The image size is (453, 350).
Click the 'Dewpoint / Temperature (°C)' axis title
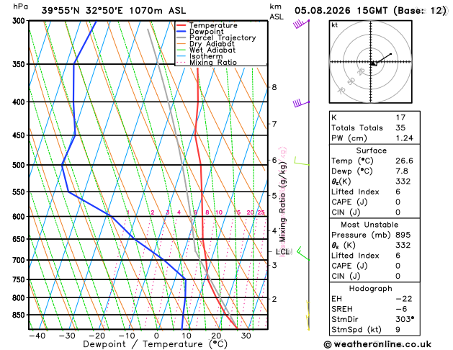(155, 344)
